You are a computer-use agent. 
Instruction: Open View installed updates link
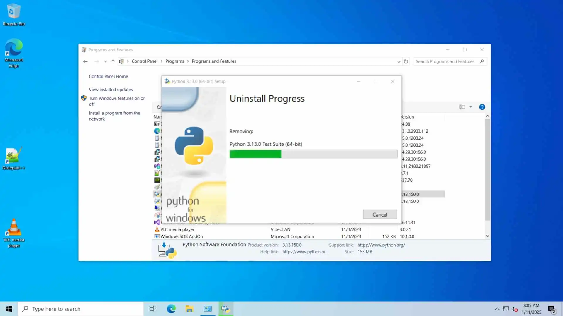[x=111, y=90]
